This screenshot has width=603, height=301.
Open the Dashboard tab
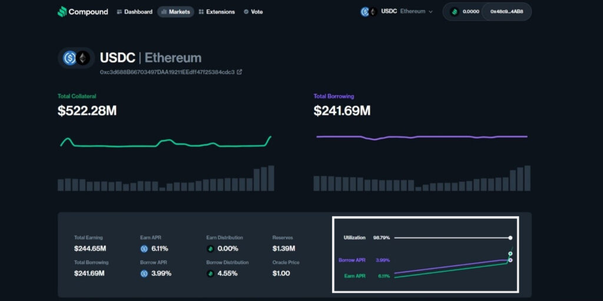pyautogui.click(x=134, y=12)
